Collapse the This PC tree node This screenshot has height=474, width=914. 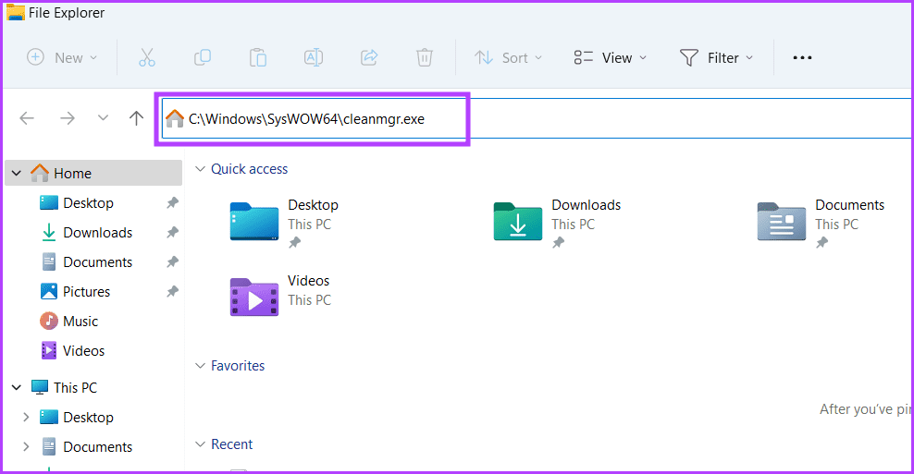pyautogui.click(x=17, y=387)
